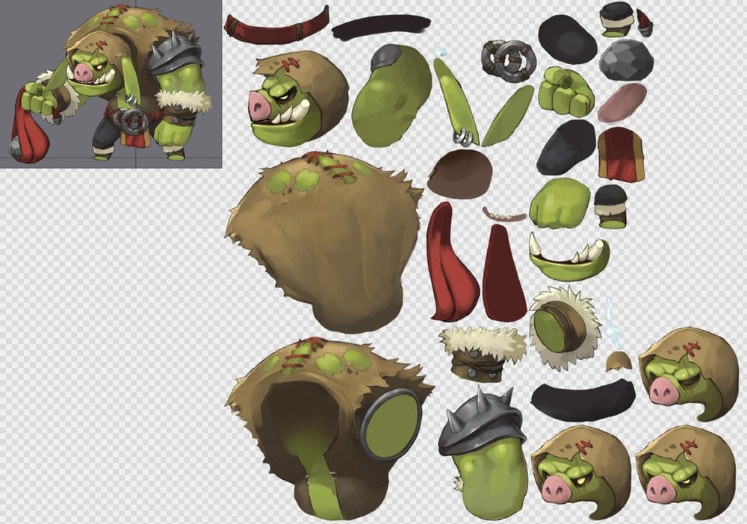Click the blue lightning spark effect
The width and height of the screenshot is (747, 524).
[613, 321]
